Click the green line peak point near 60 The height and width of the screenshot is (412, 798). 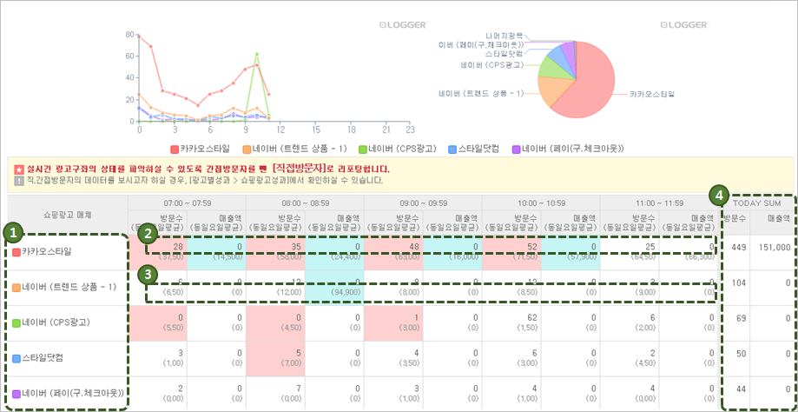click(257, 54)
